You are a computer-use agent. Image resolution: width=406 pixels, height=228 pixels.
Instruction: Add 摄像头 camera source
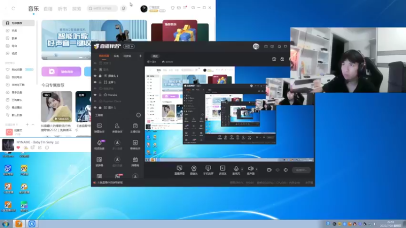(194, 170)
